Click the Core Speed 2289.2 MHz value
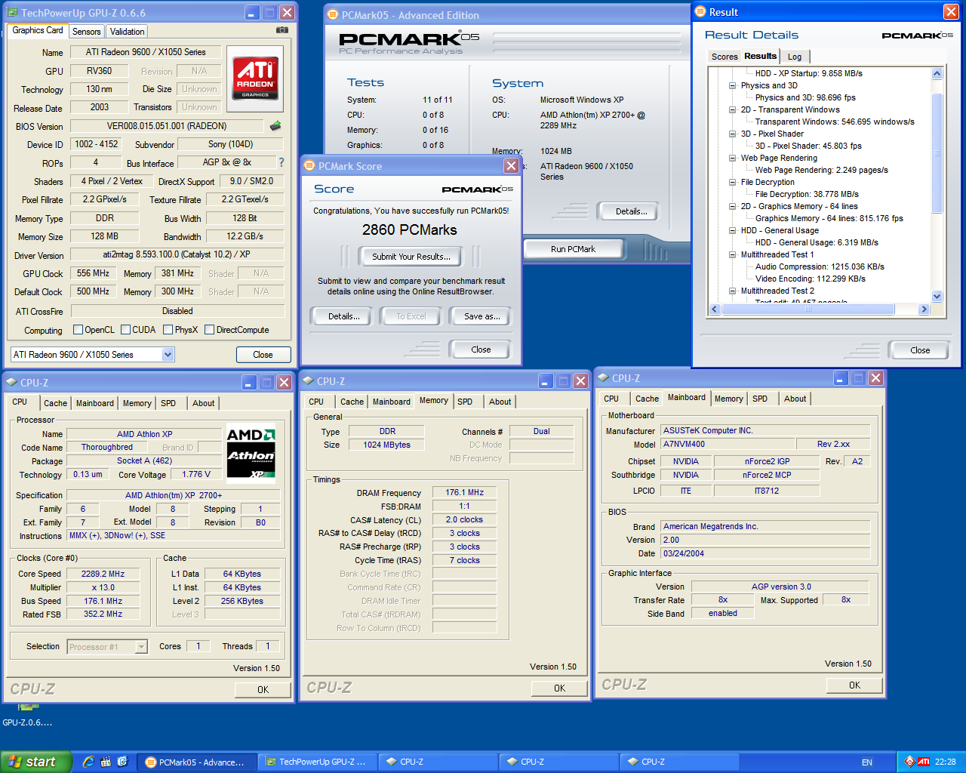 tap(103, 574)
